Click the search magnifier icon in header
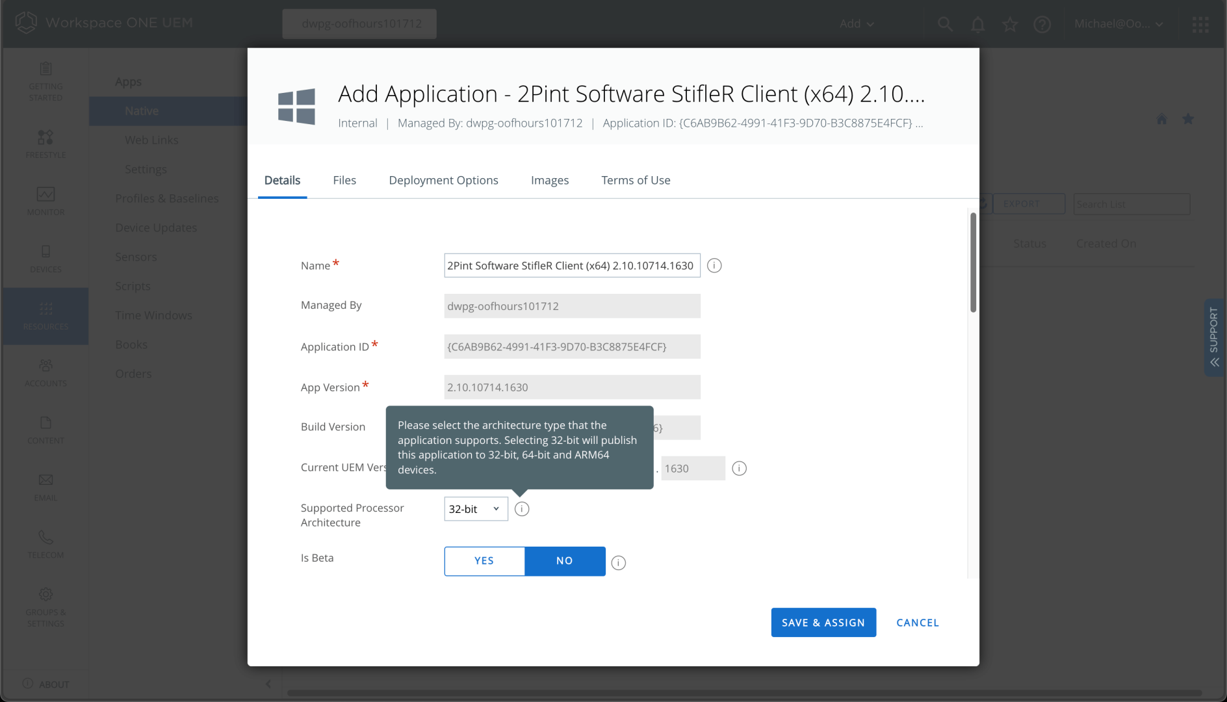Image resolution: width=1227 pixels, height=702 pixels. [945, 24]
